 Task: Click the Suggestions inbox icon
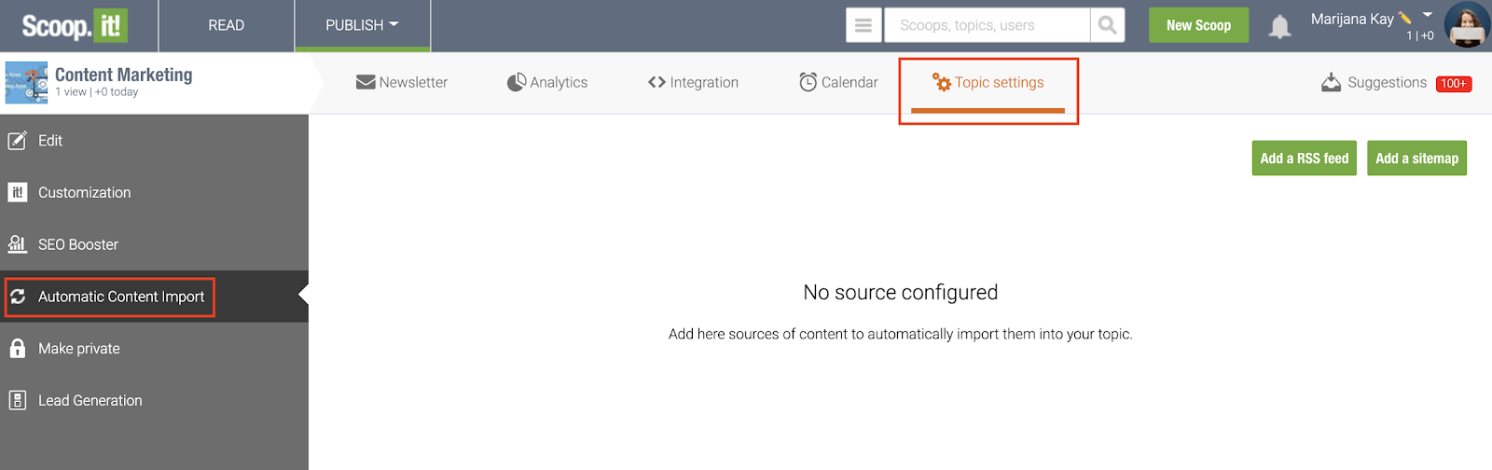1331,82
